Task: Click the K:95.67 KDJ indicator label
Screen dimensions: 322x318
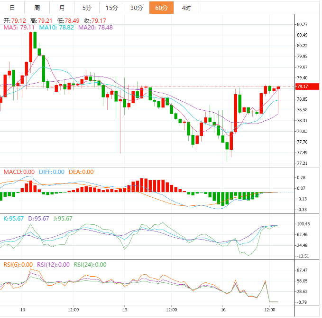Action: click(14, 219)
